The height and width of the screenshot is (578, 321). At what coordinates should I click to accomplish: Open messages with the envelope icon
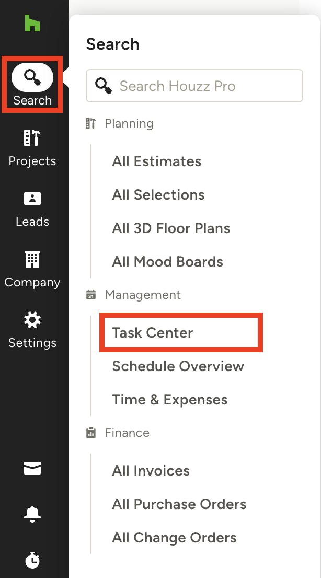point(31,468)
